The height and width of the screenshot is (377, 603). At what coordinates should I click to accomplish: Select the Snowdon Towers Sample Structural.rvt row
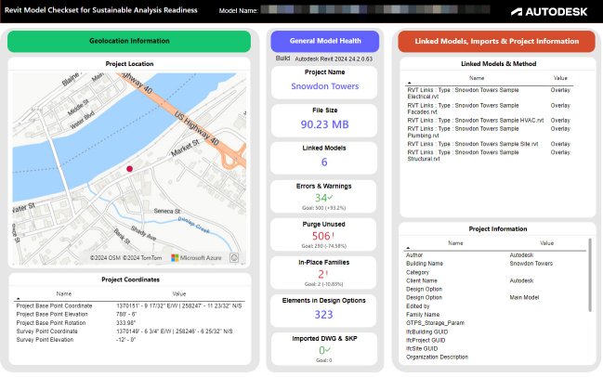(x=489, y=155)
